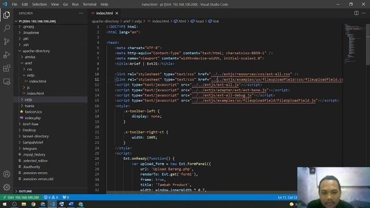This screenshot has height=208, width=370.
Task: Open the Search view icon
Action: pos(6,28)
